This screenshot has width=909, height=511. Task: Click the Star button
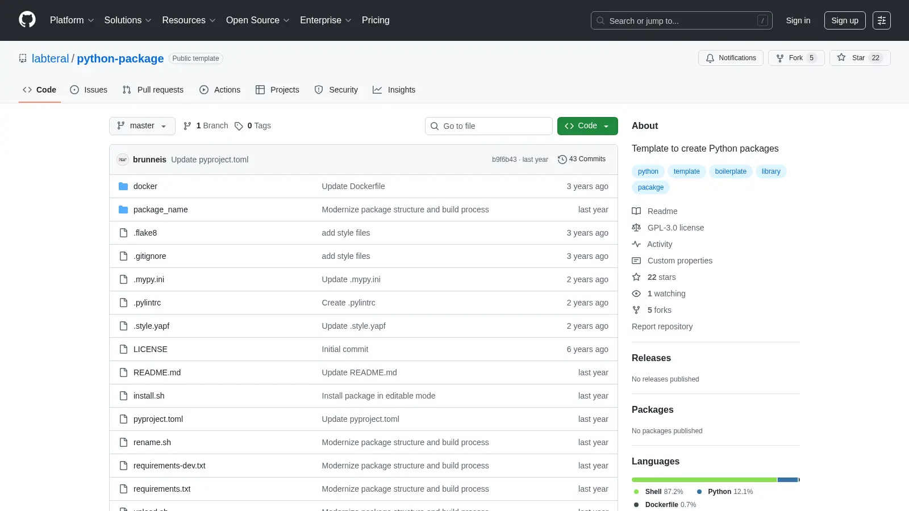860,58
